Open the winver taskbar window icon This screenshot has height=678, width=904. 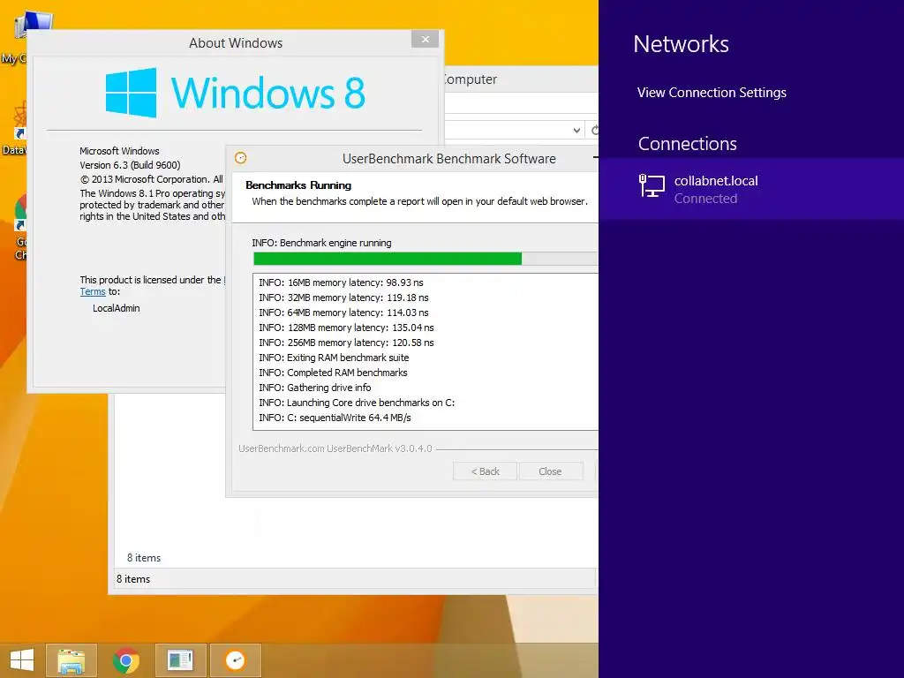[180, 660]
